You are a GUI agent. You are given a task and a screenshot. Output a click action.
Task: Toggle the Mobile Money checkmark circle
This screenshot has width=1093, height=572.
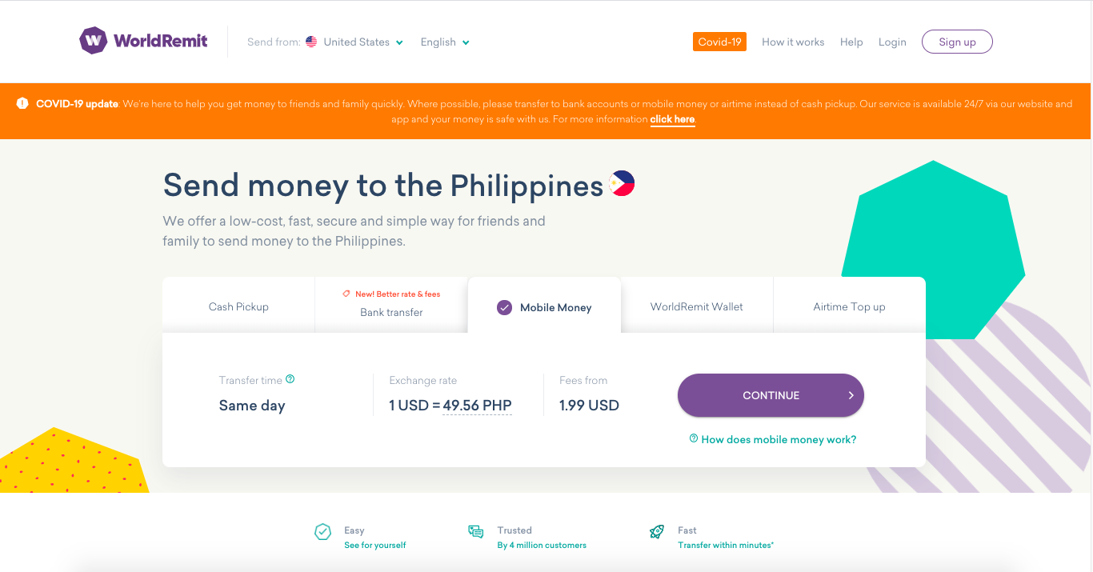coord(504,307)
